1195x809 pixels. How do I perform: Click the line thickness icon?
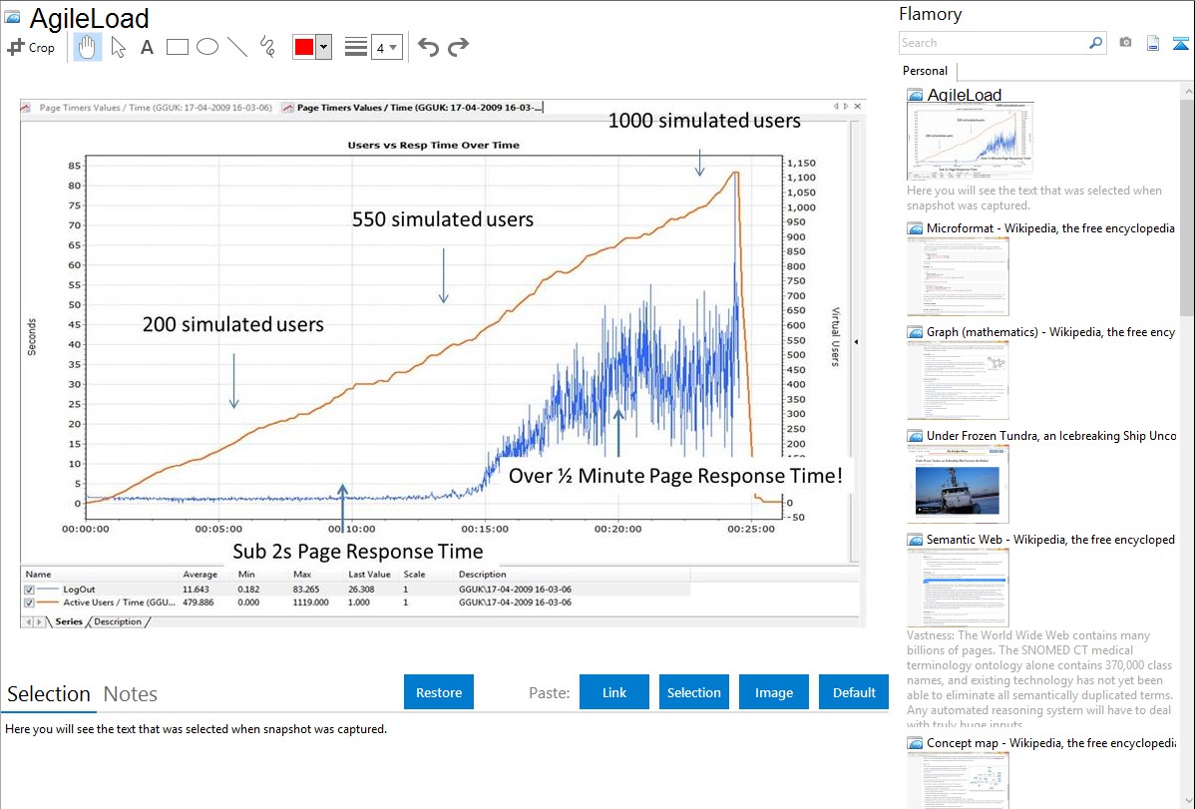pyautogui.click(x=356, y=47)
